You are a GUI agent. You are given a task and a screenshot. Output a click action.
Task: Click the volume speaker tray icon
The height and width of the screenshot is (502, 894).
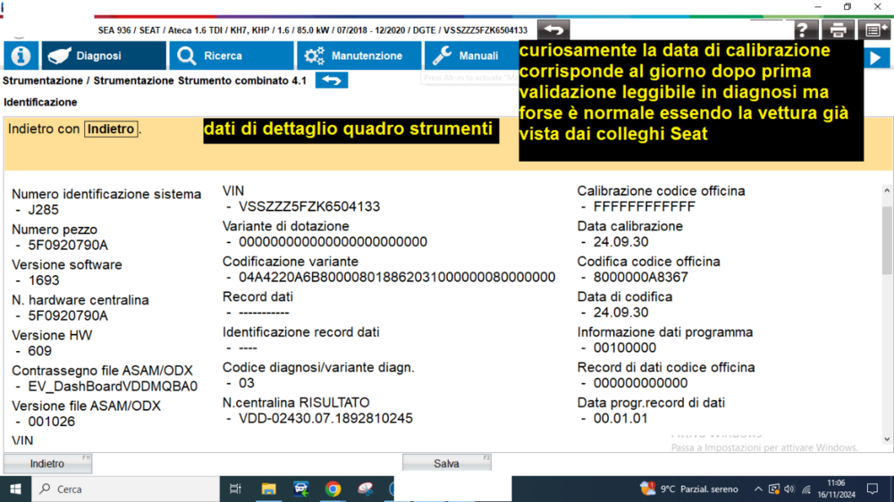(789, 489)
